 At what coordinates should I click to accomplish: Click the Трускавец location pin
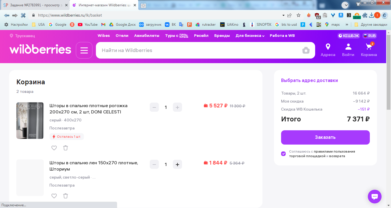pos(11,36)
